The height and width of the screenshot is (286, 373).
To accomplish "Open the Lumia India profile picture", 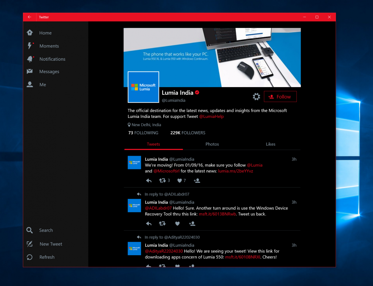I will tap(143, 87).
